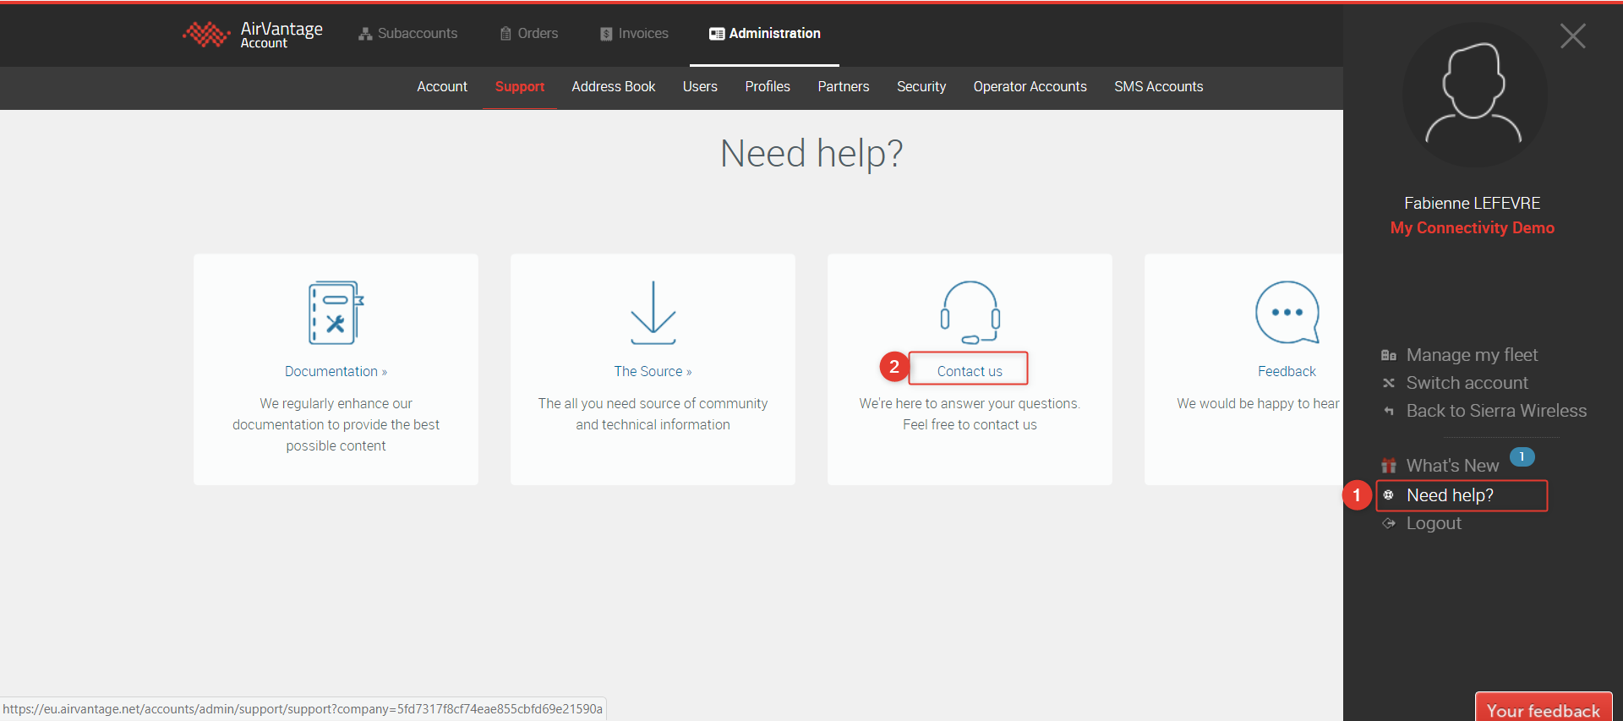The width and height of the screenshot is (1623, 721).
Task: Open the Invoices section
Action: pyautogui.click(x=634, y=34)
